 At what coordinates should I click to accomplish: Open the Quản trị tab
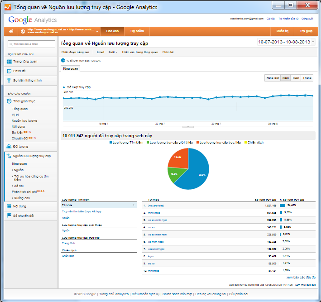point(283,31)
